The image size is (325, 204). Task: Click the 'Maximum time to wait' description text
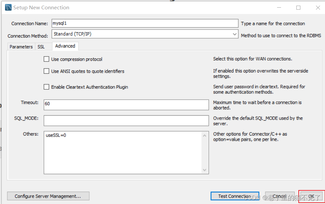point(257,105)
